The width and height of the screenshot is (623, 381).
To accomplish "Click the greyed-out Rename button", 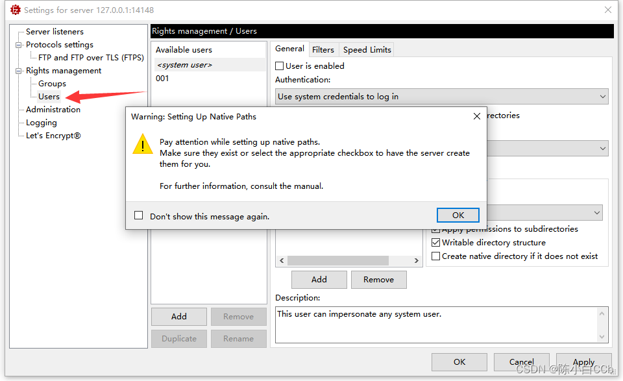I will pos(238,339).
